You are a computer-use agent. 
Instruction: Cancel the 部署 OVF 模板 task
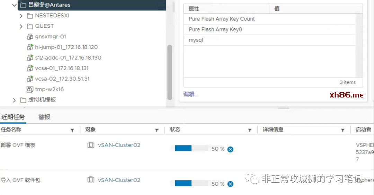pyautogui.click(x=230, y=149)
